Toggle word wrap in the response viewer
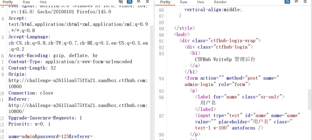 pos(287,2)
